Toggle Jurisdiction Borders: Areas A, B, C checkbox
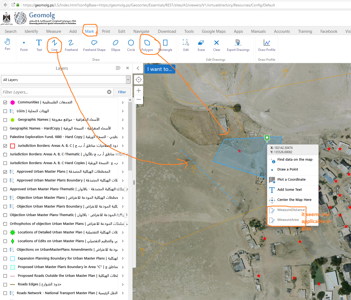 tap(5, 146)
